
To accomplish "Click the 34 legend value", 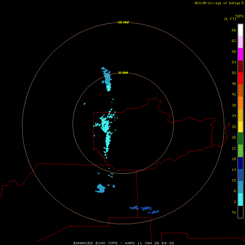I will [234, 116].
